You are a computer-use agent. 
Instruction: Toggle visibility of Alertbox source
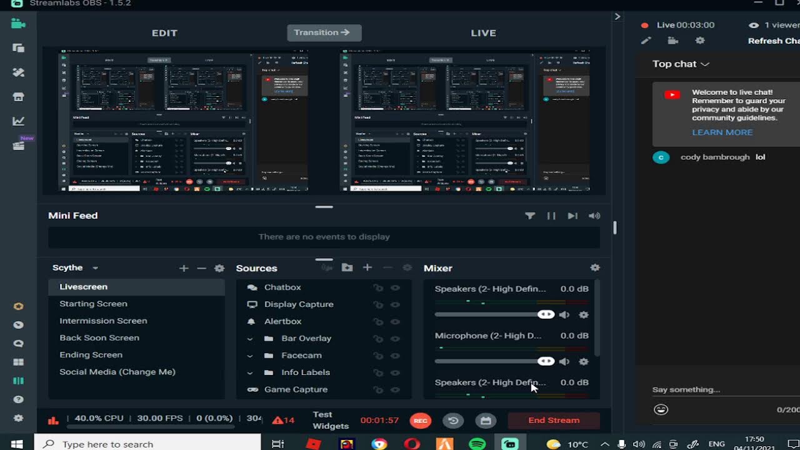[395, 321]
